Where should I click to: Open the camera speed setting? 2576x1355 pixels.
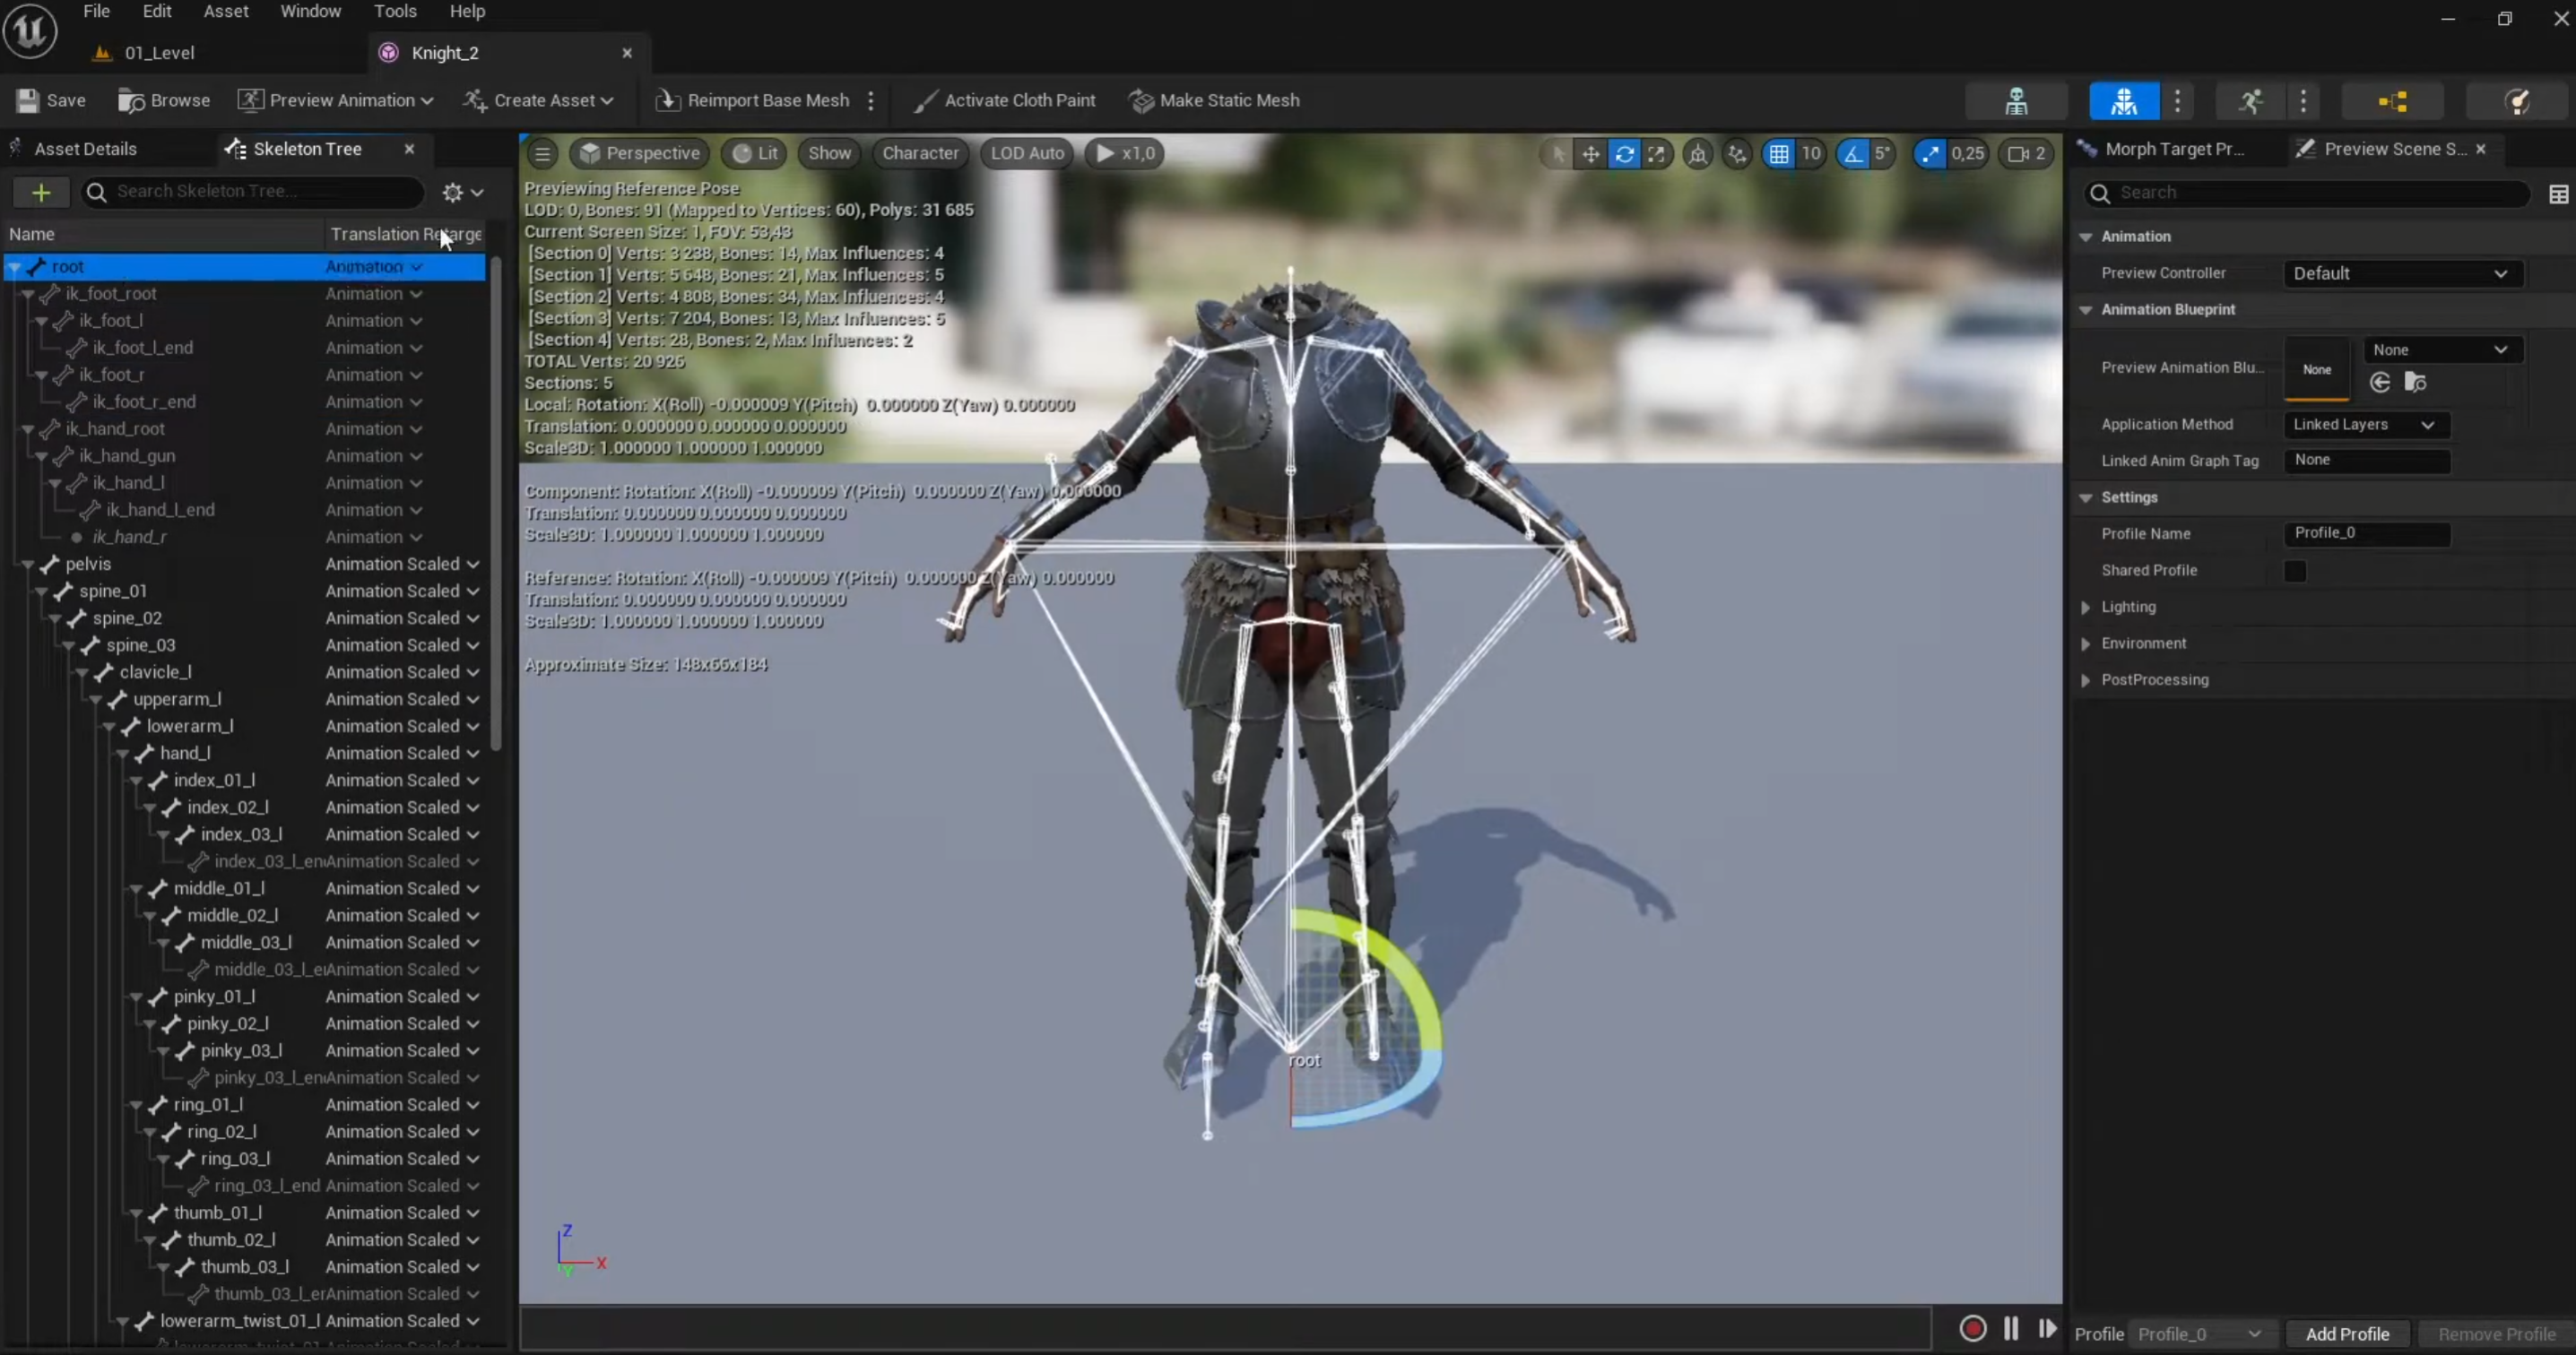pos(2027,154)
